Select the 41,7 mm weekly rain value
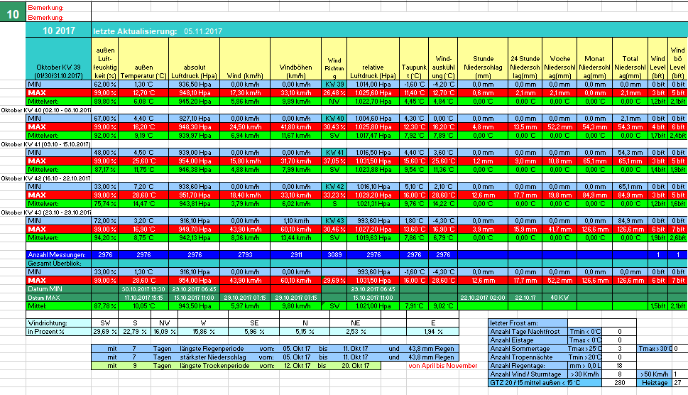 (x=559, y=229)
